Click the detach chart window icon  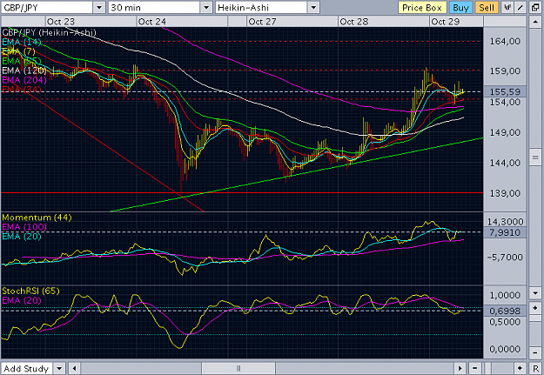[x=535, y=7]
